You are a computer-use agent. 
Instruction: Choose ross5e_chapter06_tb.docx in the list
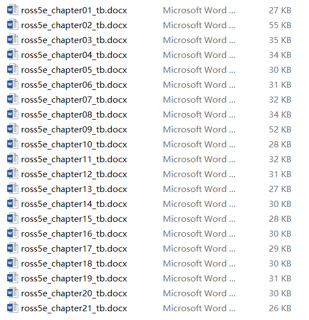74,85
